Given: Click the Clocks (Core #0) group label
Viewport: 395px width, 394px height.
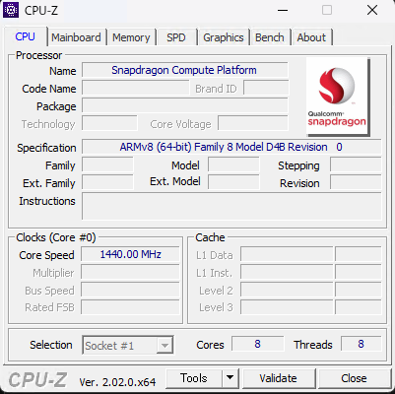Looking at the screenshot, I should 56,237.
